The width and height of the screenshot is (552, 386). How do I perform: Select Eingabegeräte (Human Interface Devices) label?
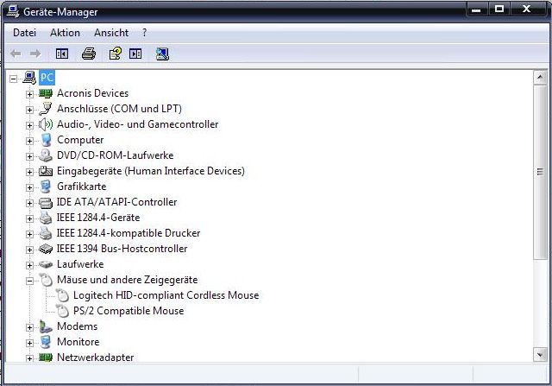(151, 171)
